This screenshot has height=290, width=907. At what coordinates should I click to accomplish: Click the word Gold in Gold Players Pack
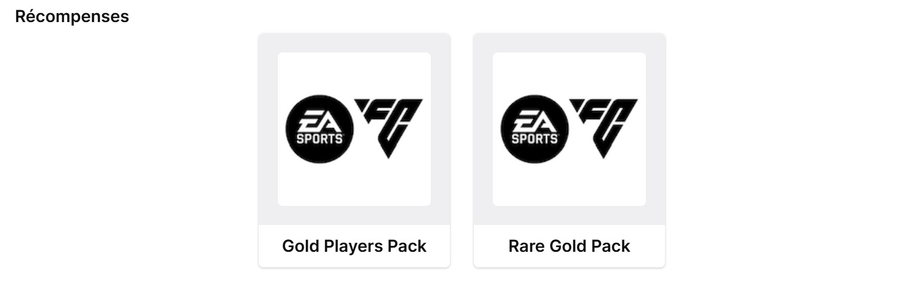click(299, 246)
